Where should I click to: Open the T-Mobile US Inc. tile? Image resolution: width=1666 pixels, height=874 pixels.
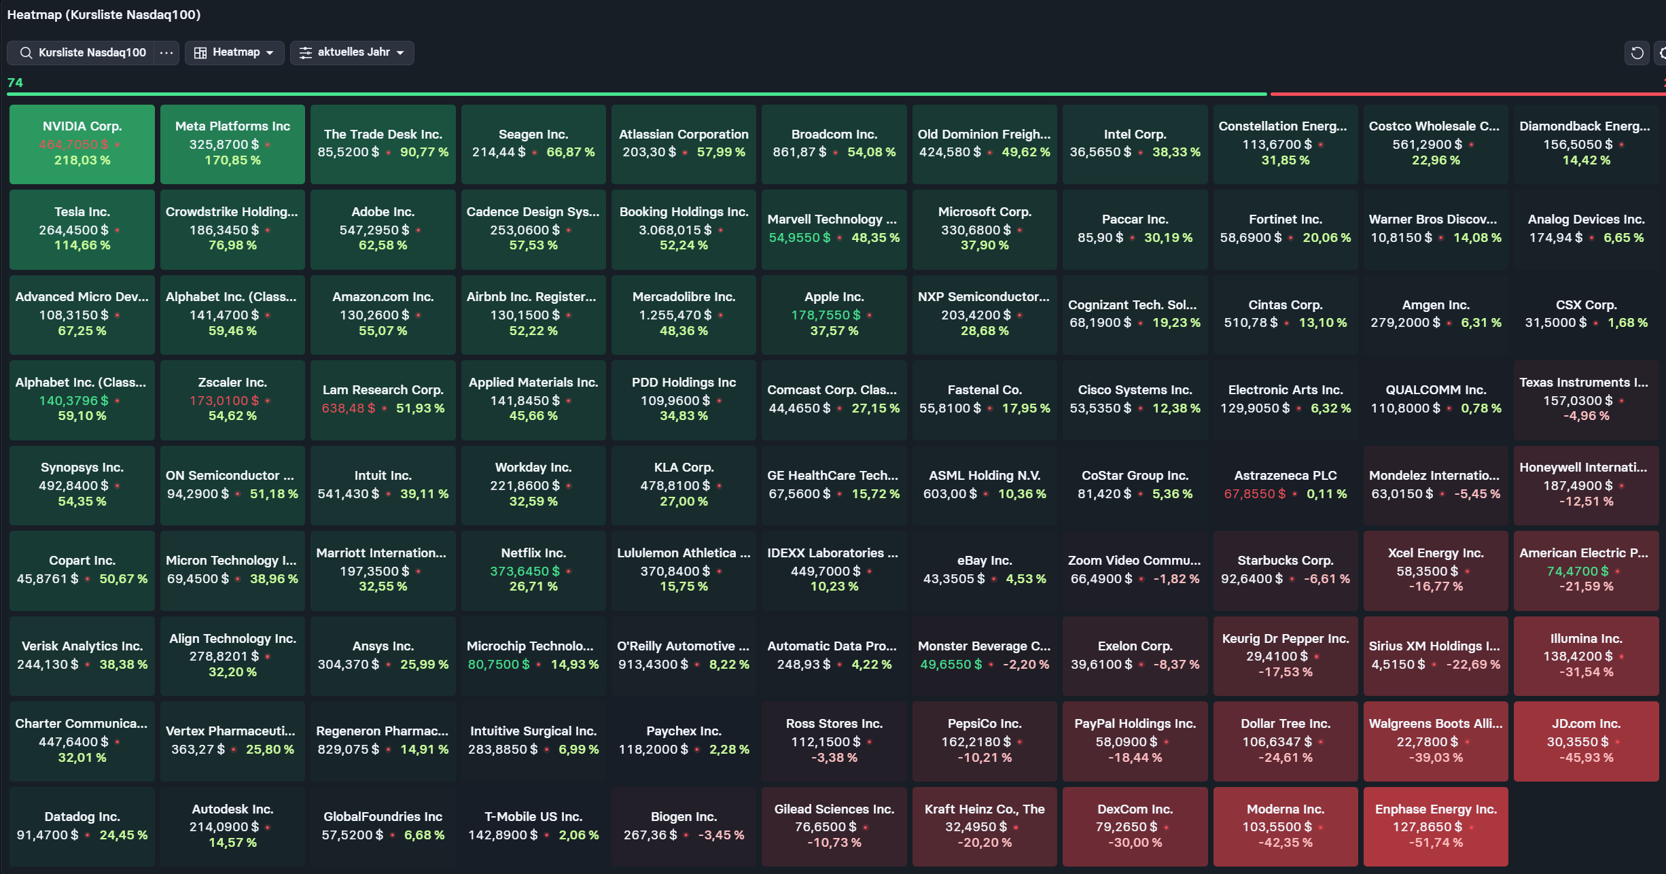(x=533, y=826)
